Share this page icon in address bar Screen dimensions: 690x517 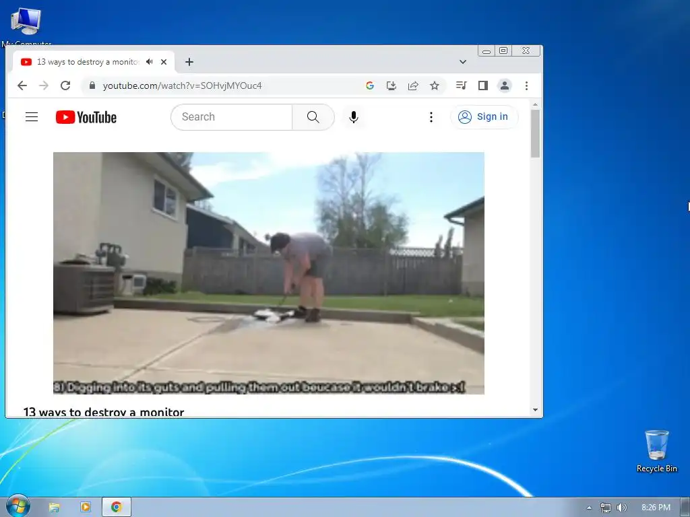tap(413, 85)
